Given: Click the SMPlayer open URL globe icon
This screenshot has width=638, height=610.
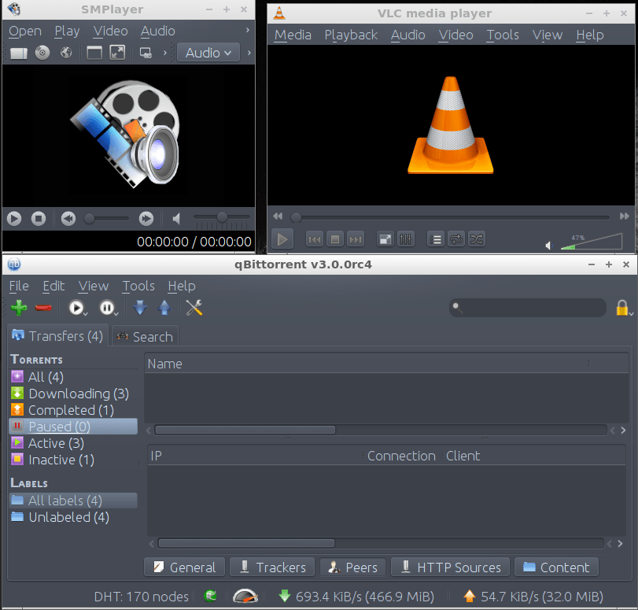Looking at the screenshot, I should pos(66,53).
